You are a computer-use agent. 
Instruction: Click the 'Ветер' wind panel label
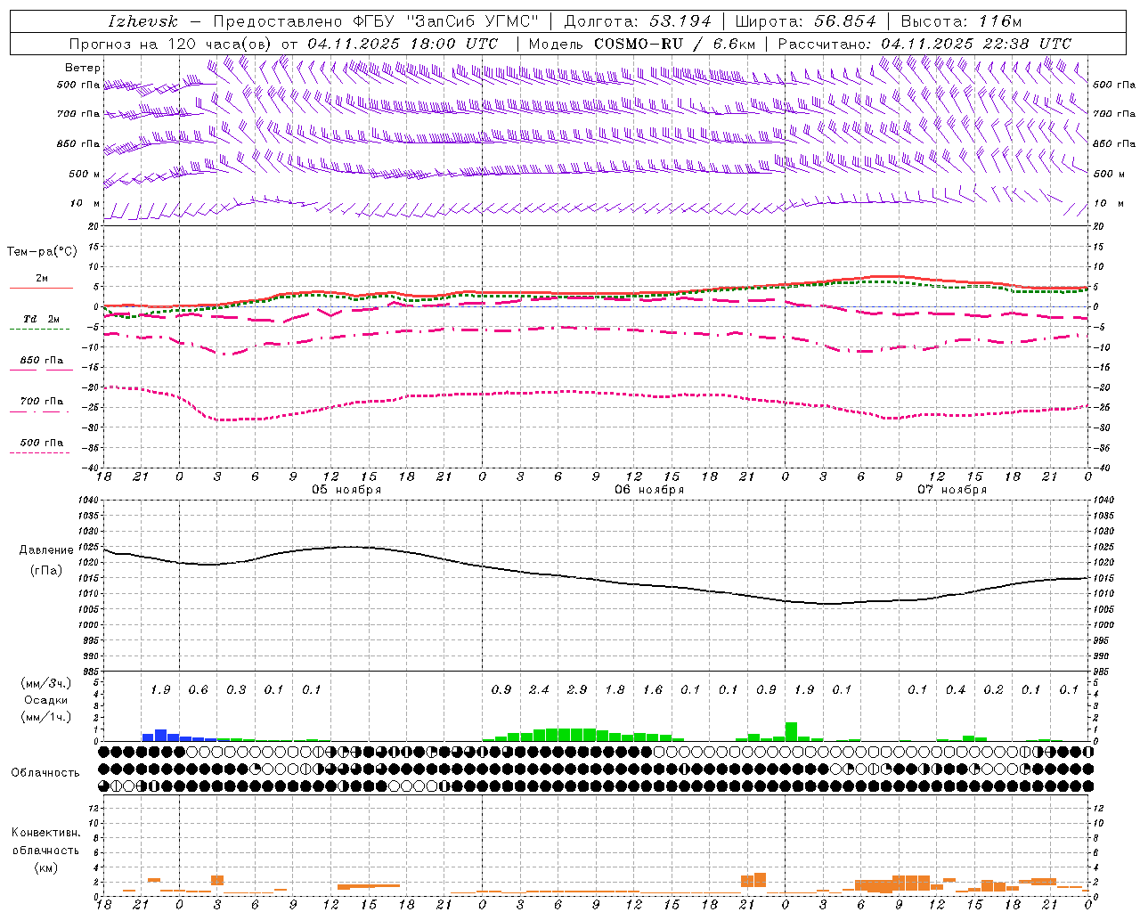click(83, 68)
